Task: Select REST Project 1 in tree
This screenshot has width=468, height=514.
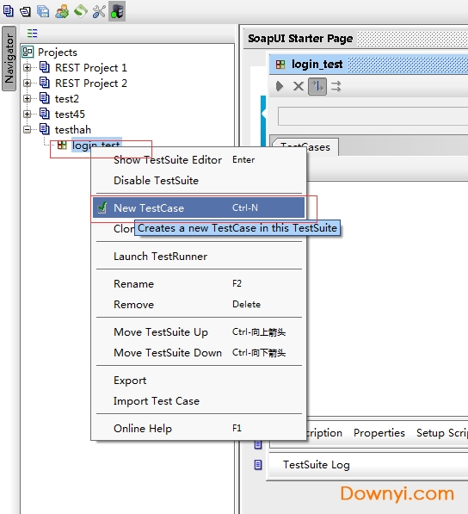Action: pos(90,67)
